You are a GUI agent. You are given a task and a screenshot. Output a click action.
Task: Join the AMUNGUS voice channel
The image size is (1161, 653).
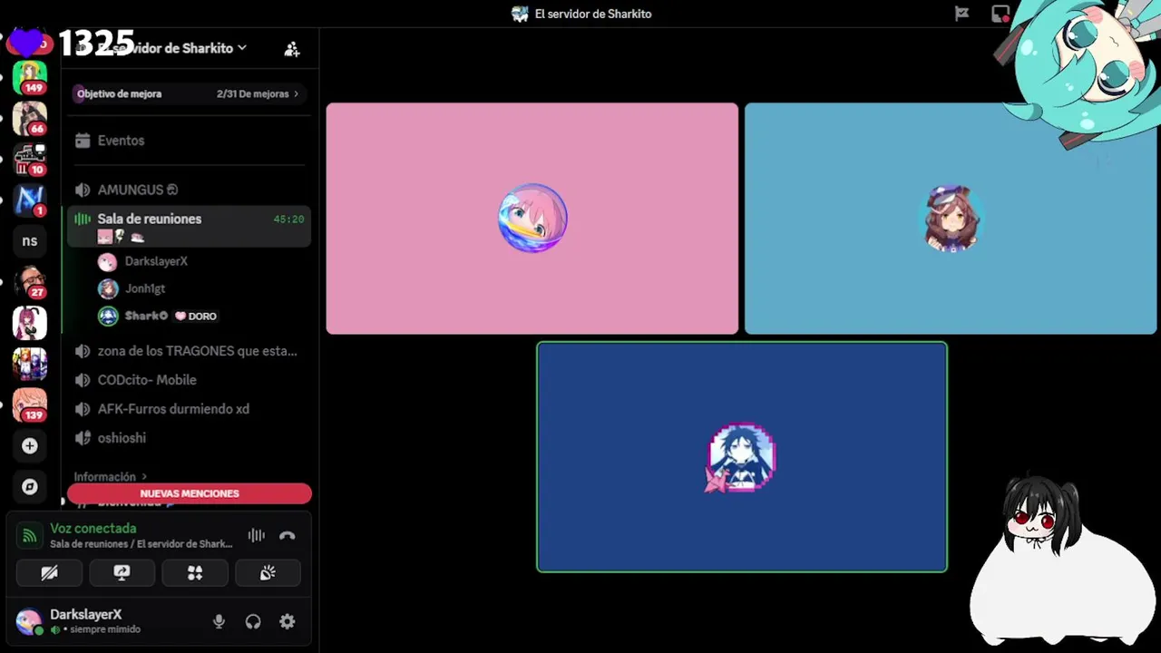click(x=189, y=190)
